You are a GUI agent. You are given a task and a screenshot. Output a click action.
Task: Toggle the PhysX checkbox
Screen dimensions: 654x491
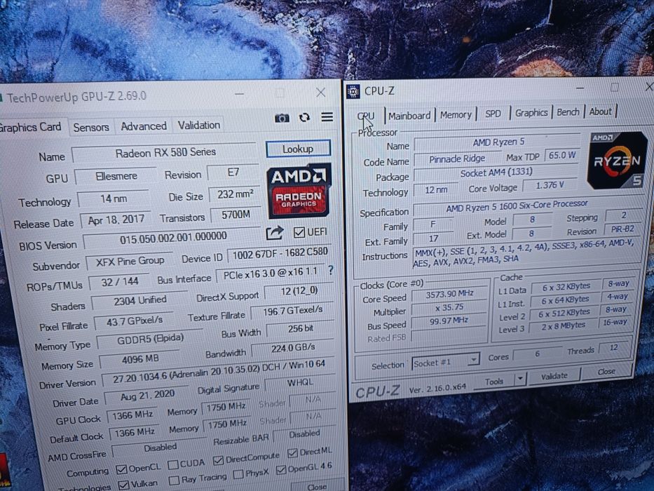[238, 474]
